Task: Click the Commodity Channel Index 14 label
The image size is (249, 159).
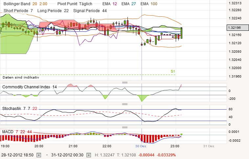Action: click(x=30, y=87)
